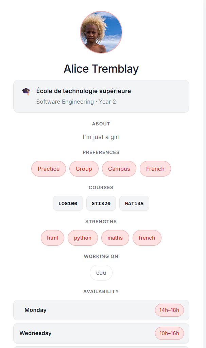Open the GTI320 course chip
The width and height of the screenshot is (206, 348).
[101, 203]
